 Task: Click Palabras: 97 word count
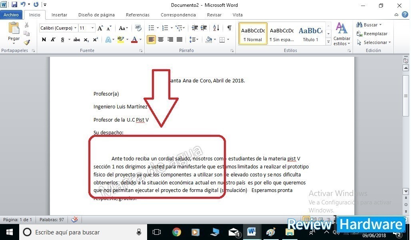tap(52, 220)
